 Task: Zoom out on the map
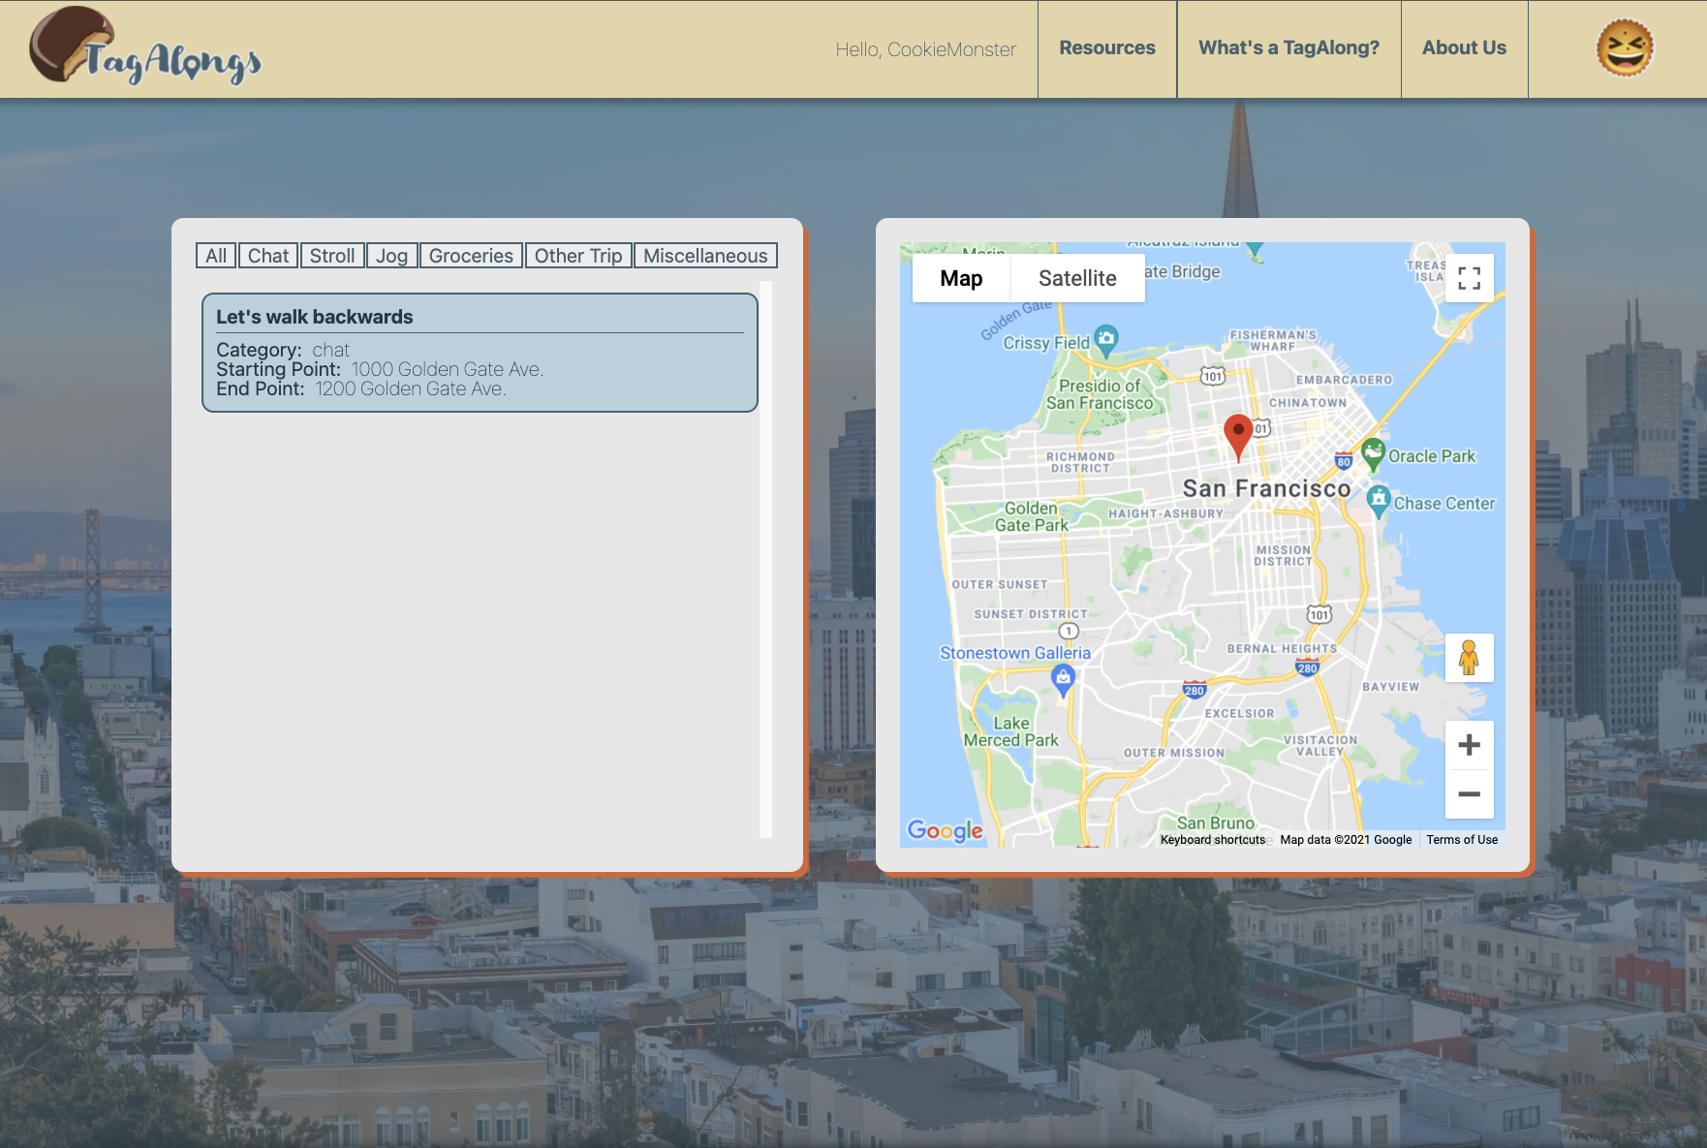pyautogui.click(x=1469, y=794)
